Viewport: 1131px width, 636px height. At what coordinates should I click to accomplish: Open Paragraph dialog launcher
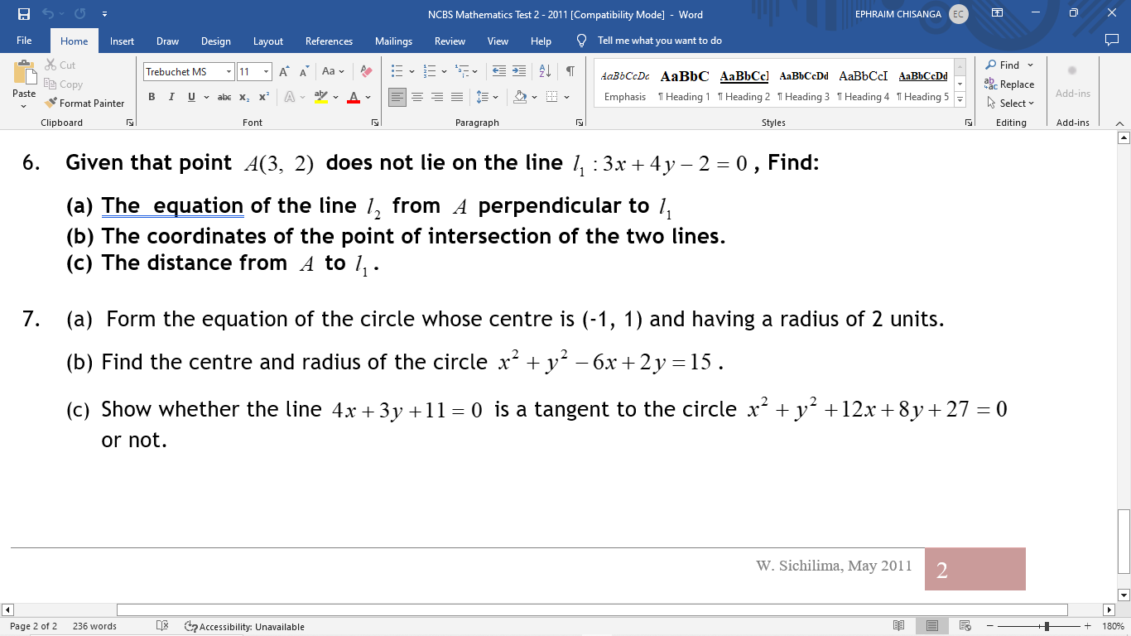click(x=579, y=123)
